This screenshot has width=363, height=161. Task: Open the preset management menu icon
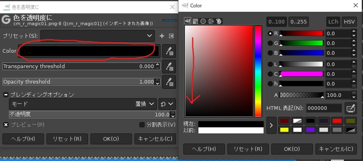[171, 36]
